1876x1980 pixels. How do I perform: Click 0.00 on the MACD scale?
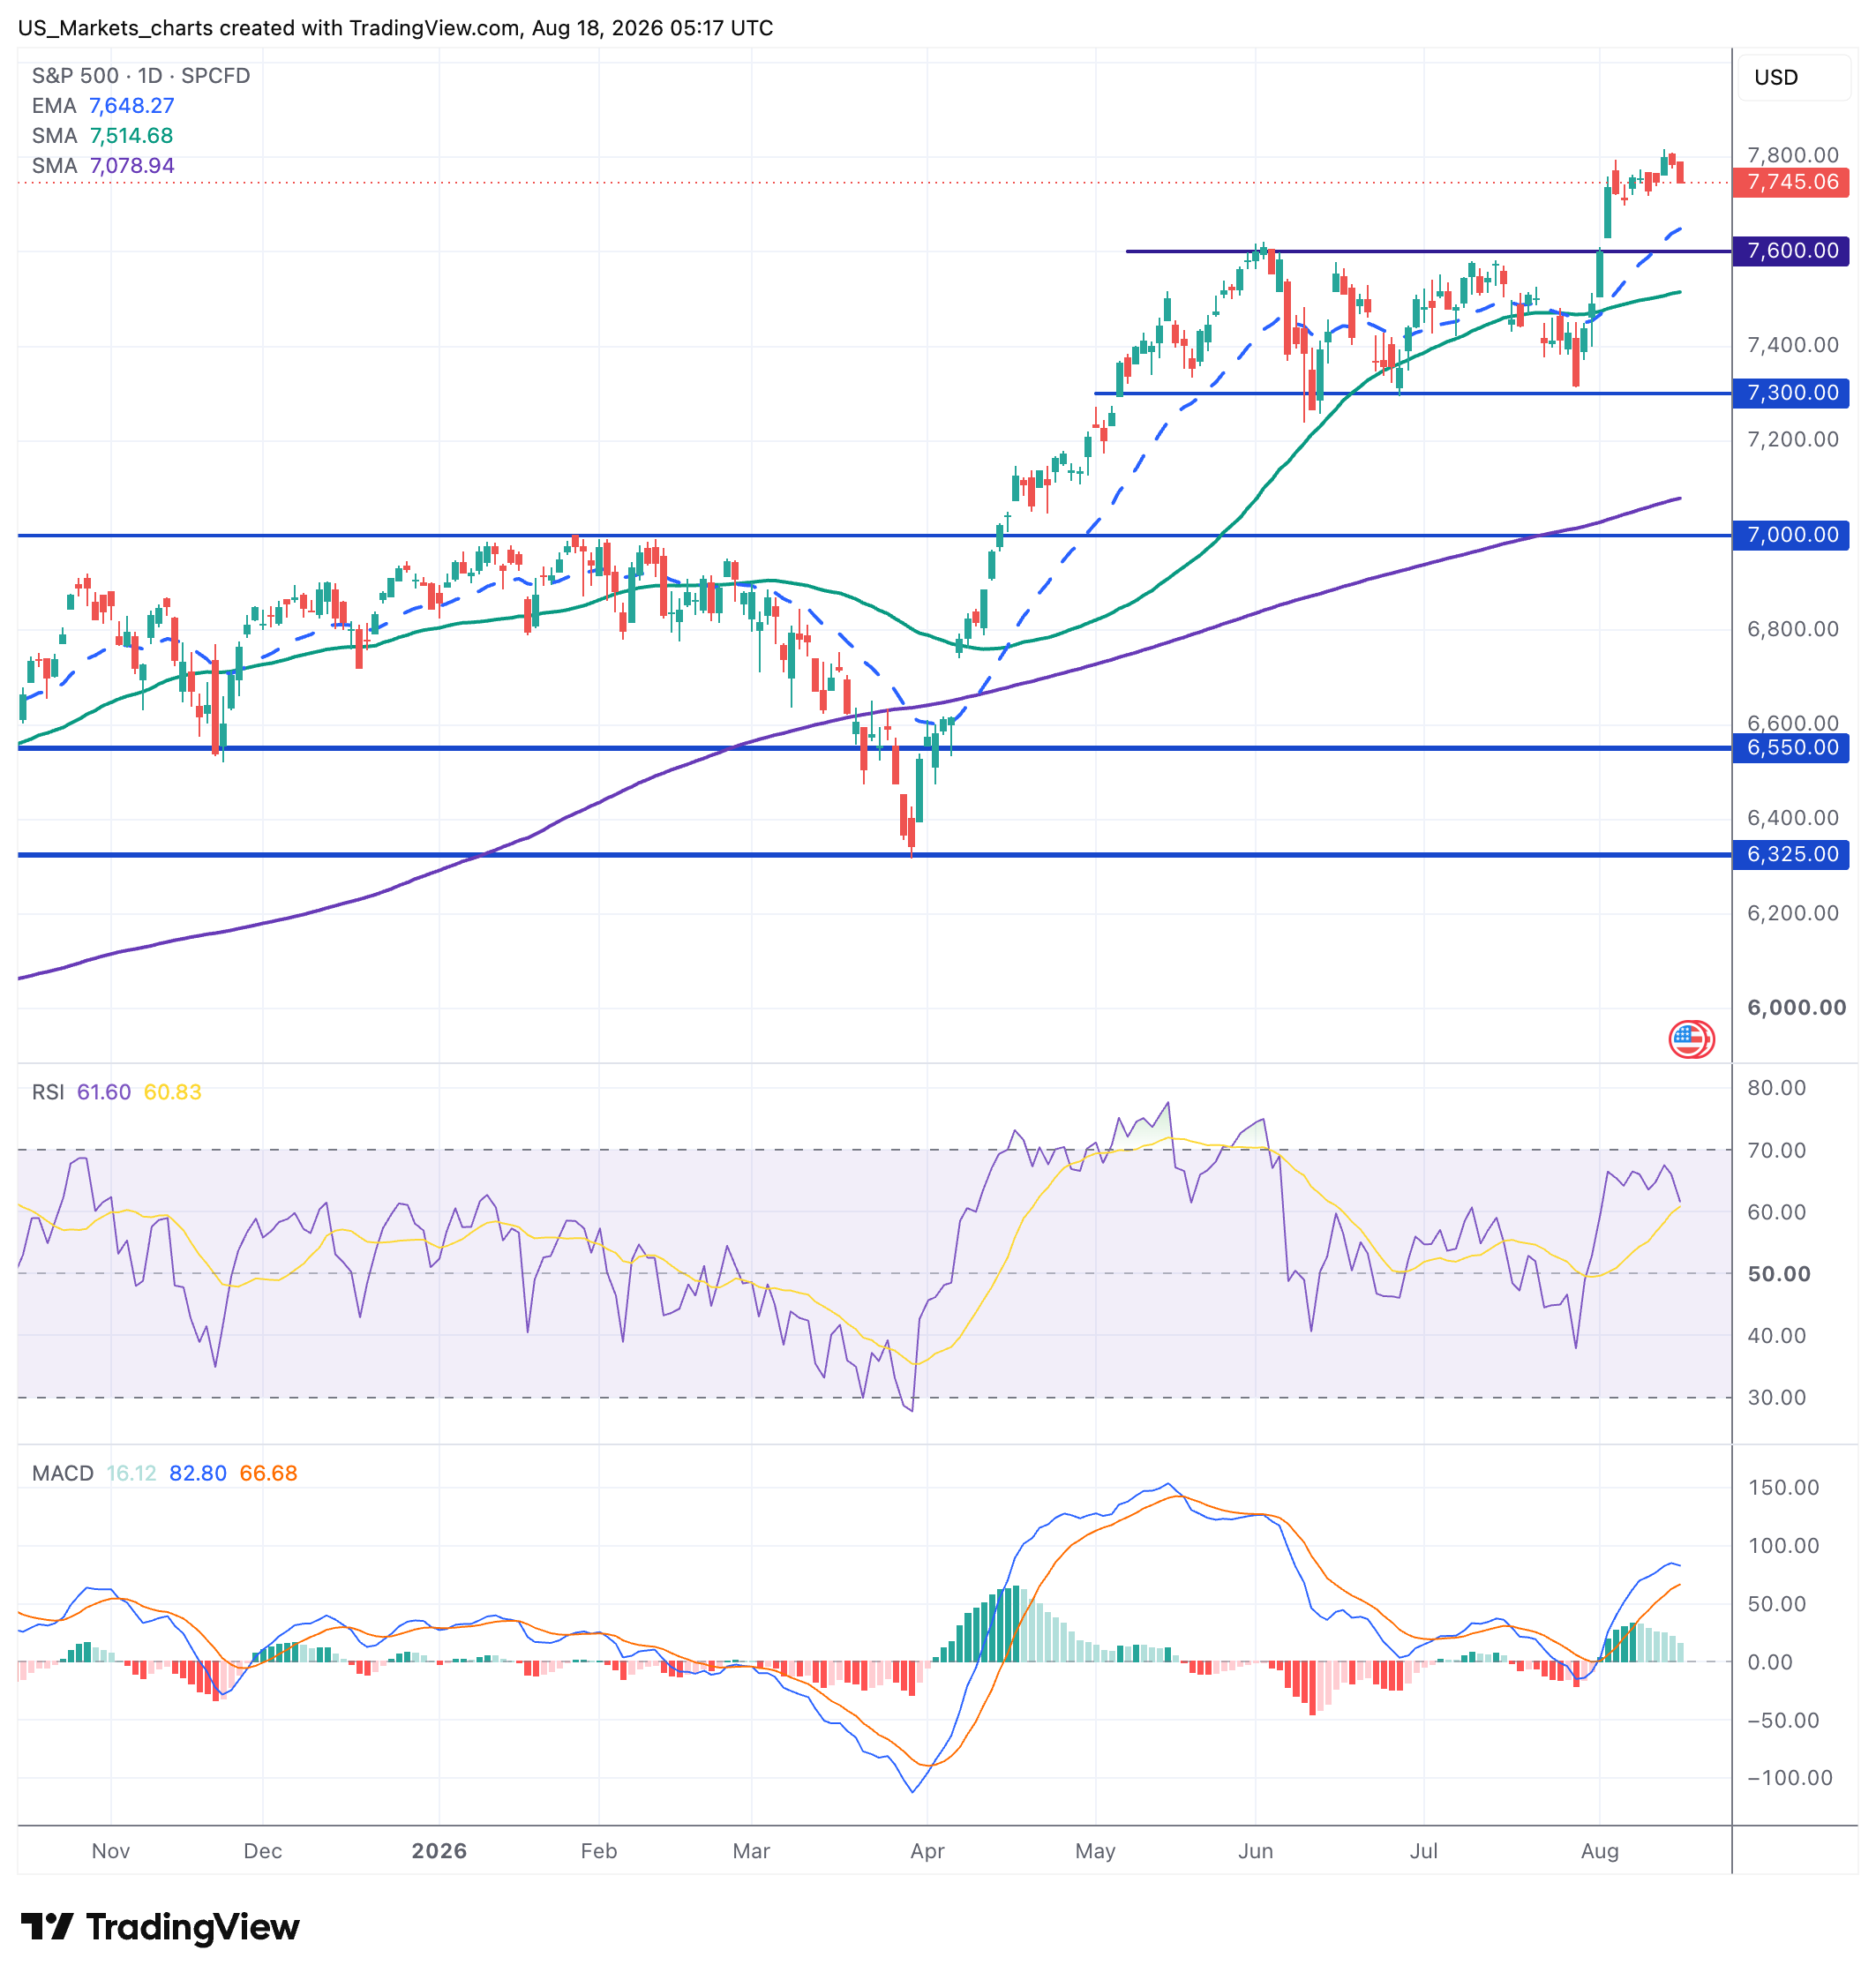(1770, 1662)
